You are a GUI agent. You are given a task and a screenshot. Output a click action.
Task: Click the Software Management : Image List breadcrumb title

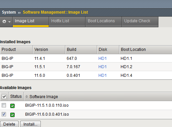55,12
